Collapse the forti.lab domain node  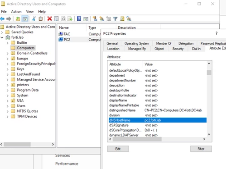[2, 37]
